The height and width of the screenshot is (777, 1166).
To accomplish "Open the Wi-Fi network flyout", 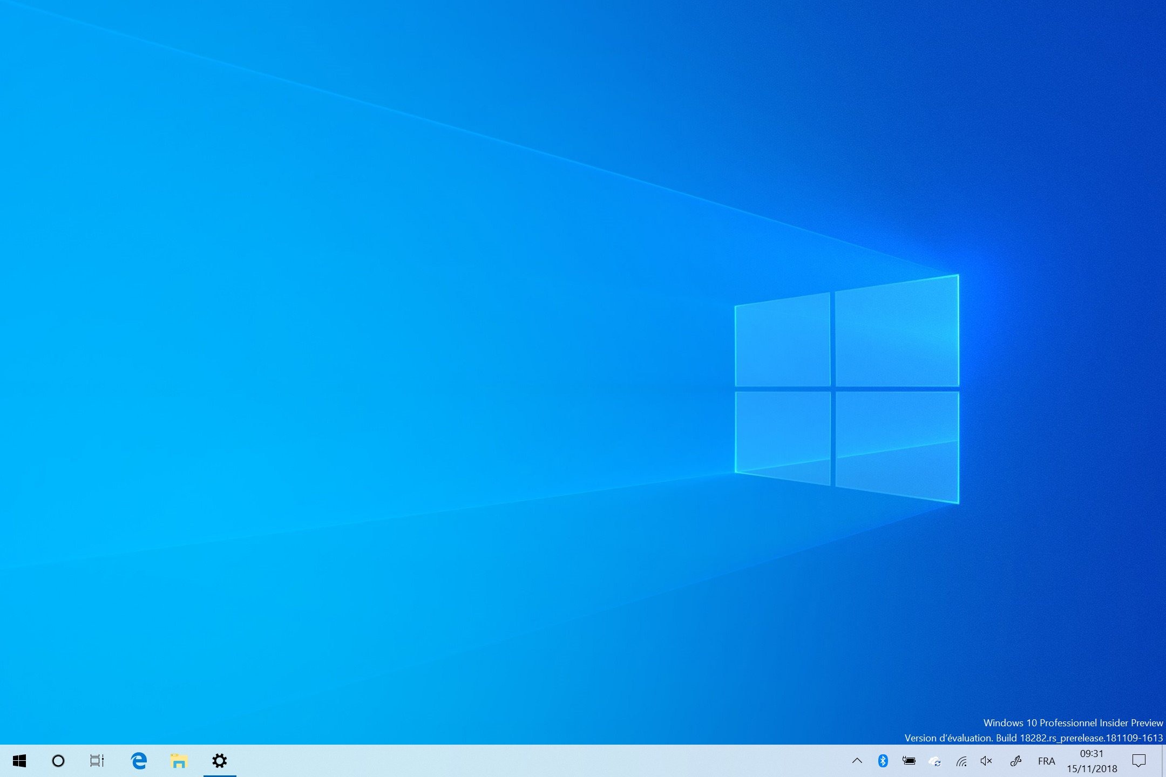I will (961, 761).
